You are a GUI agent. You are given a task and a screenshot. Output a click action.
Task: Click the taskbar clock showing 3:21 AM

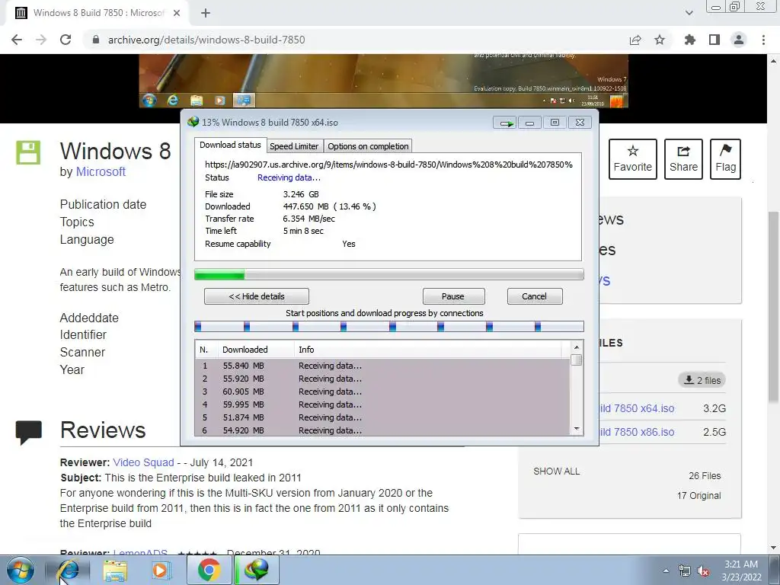click(x=741, y=571)
